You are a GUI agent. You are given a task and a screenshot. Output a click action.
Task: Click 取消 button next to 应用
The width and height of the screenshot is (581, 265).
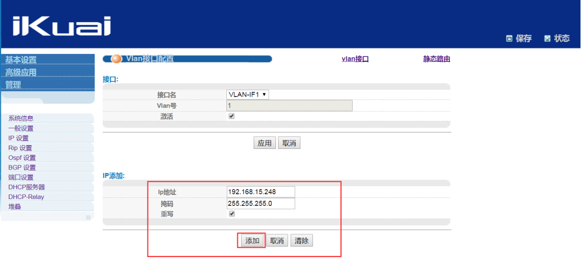[x=289, y=143]
